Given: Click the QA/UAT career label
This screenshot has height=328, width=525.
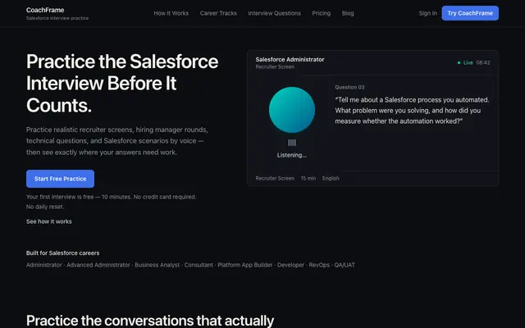Looking at the screenshot, I should [x=345, y=265].
